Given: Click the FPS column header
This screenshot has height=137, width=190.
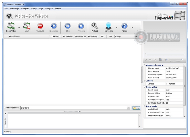Looking at the screenshot, I should pyautogui.click(x=103, y=36).
